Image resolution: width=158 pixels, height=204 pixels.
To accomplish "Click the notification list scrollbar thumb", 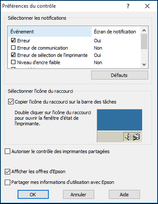I will [144, 41].
